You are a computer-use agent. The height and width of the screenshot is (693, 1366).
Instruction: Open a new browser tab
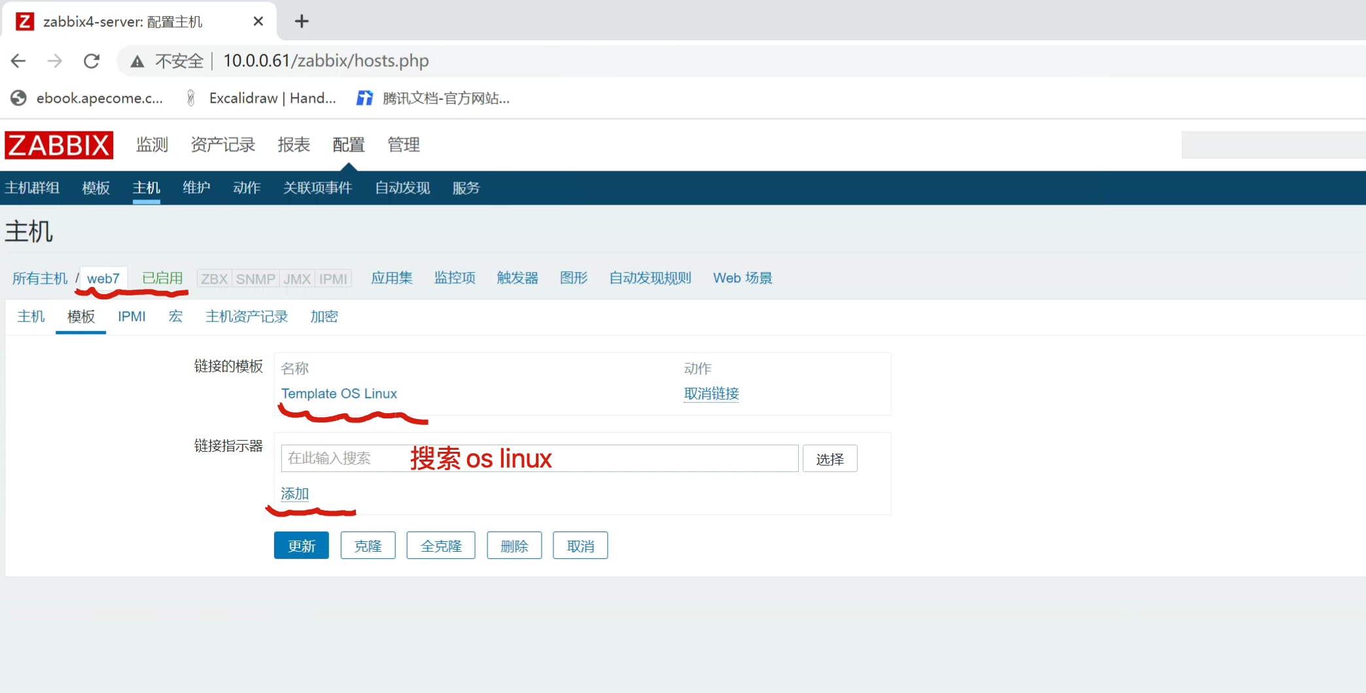click(x=302, y=22)
